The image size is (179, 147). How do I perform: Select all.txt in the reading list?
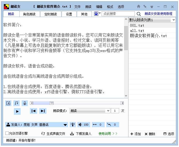137,31
